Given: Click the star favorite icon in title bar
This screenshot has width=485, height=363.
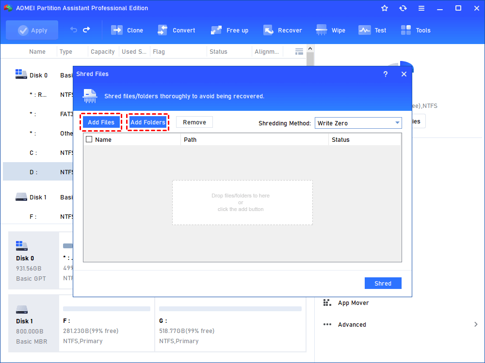Looking at the screenshot, I should click(385, 8).
